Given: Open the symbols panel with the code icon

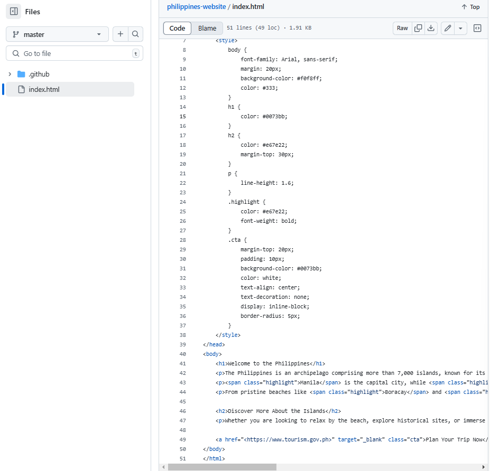Looking at the screenshot, I should [x=477, y=28].
